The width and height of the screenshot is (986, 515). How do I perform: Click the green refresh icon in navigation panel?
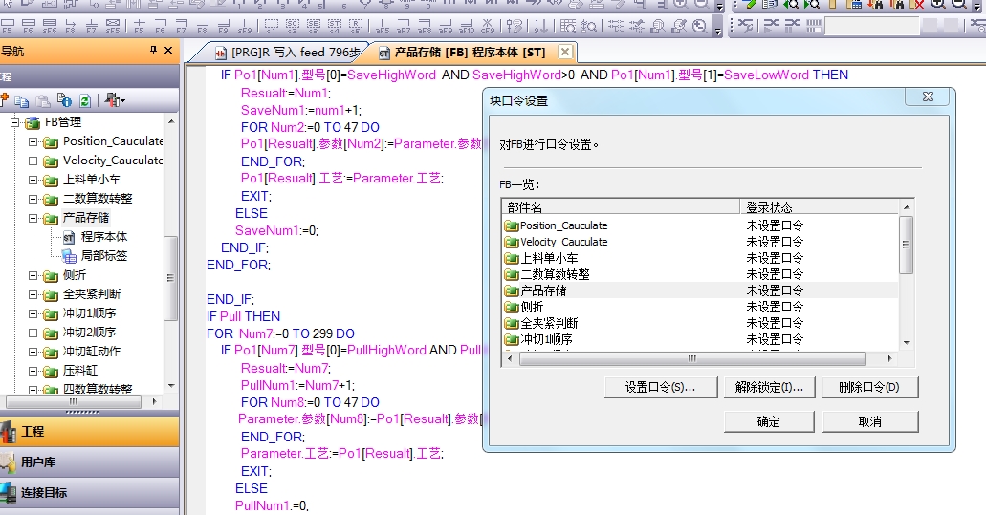click(x=85, y=100)
